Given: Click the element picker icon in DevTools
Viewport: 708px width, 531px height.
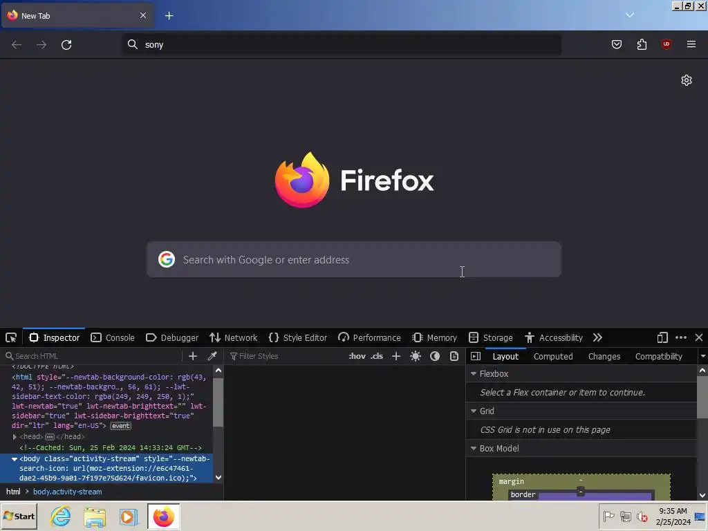Looking at the screenshot, I should pos(11,337).
